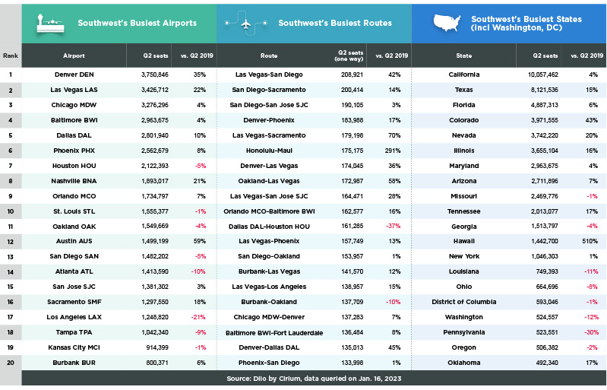Select the Texas state cell
The image size is (607, 390).
click(x=463, y=90)
